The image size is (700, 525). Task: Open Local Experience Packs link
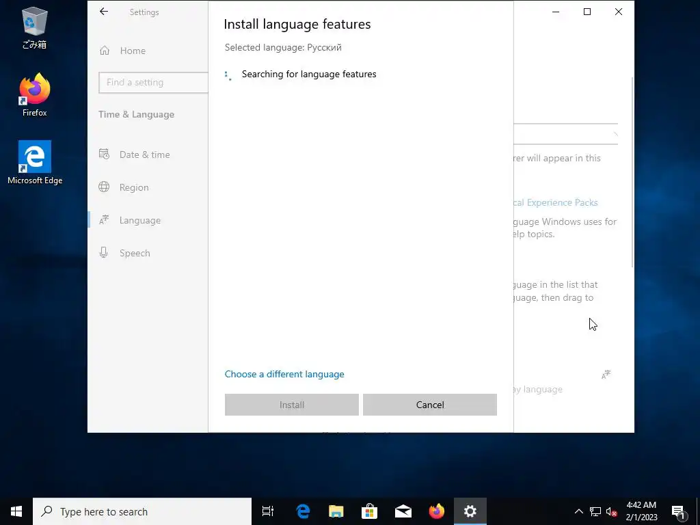tap(556, 202)
